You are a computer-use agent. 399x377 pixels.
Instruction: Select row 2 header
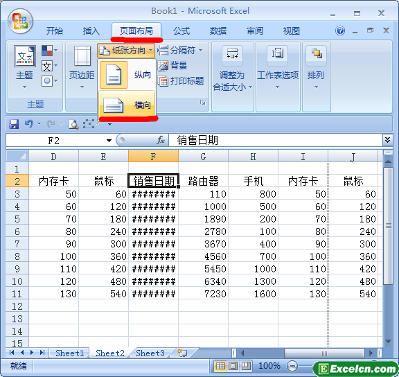tap(17, 182)
